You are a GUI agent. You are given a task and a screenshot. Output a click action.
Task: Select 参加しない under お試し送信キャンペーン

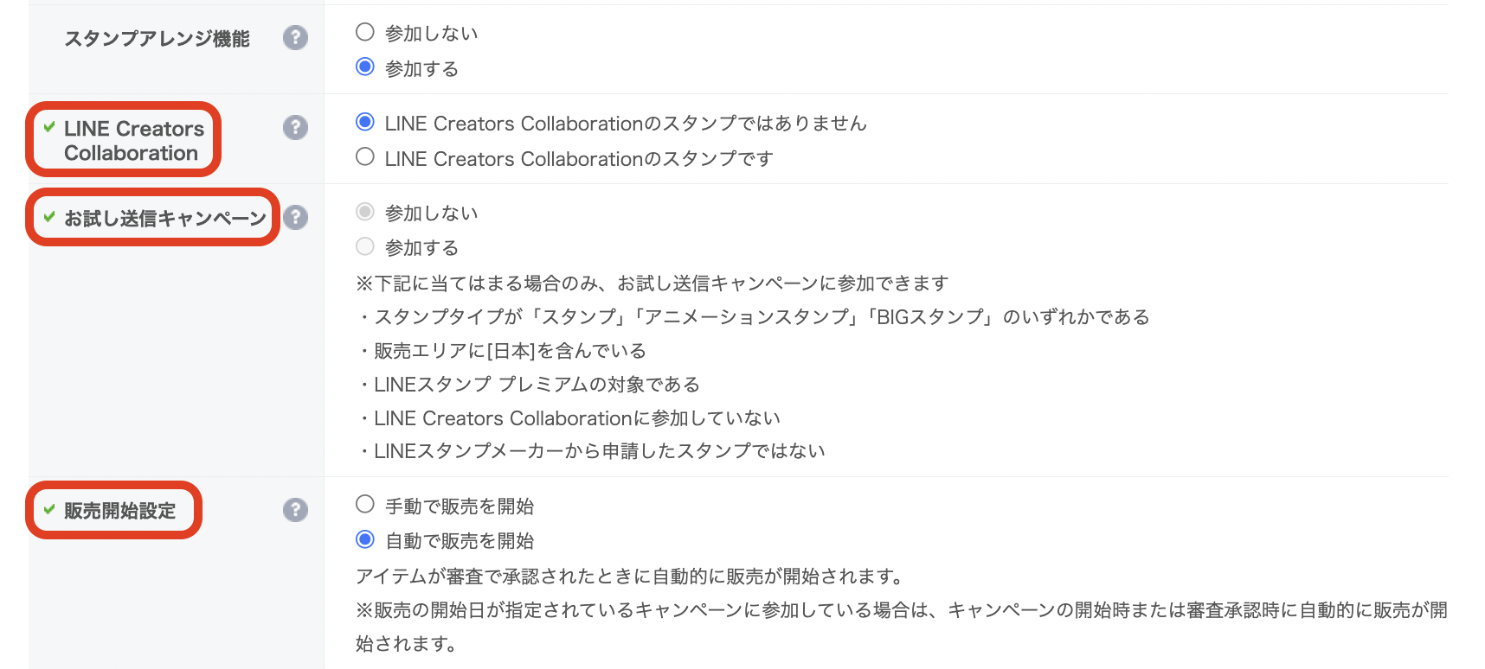[x=365, y=212]
